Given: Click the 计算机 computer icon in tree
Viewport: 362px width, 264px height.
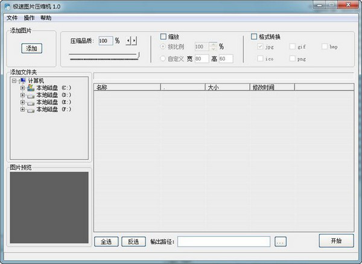Looking at the screenshot, I should click(x=23, y=80).
